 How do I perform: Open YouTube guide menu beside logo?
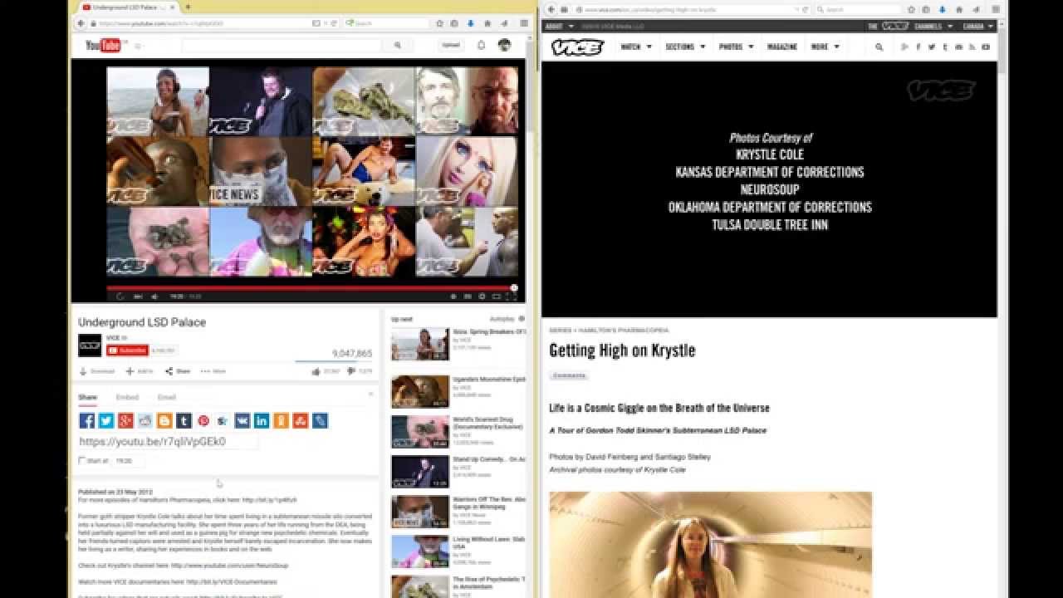(138, 47)
